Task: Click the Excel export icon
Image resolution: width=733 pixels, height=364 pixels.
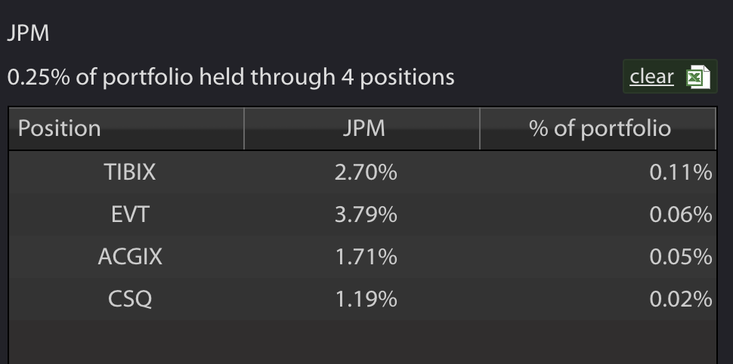Action: 698,77
